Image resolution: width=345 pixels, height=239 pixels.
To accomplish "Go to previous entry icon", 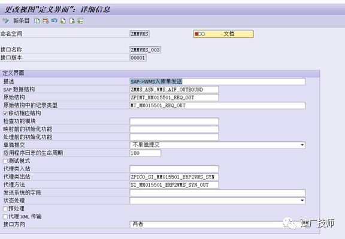I will (63, 21).
